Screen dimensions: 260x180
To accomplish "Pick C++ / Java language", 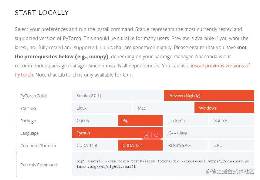I will (x=209, y=133).
